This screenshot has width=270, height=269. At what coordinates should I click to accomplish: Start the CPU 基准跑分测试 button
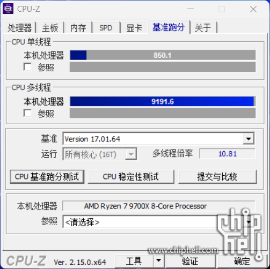47,177
